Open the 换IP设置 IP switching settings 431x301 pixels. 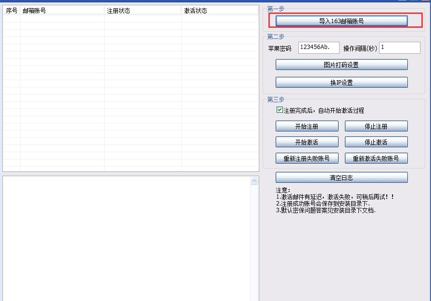tap(341, 82)
